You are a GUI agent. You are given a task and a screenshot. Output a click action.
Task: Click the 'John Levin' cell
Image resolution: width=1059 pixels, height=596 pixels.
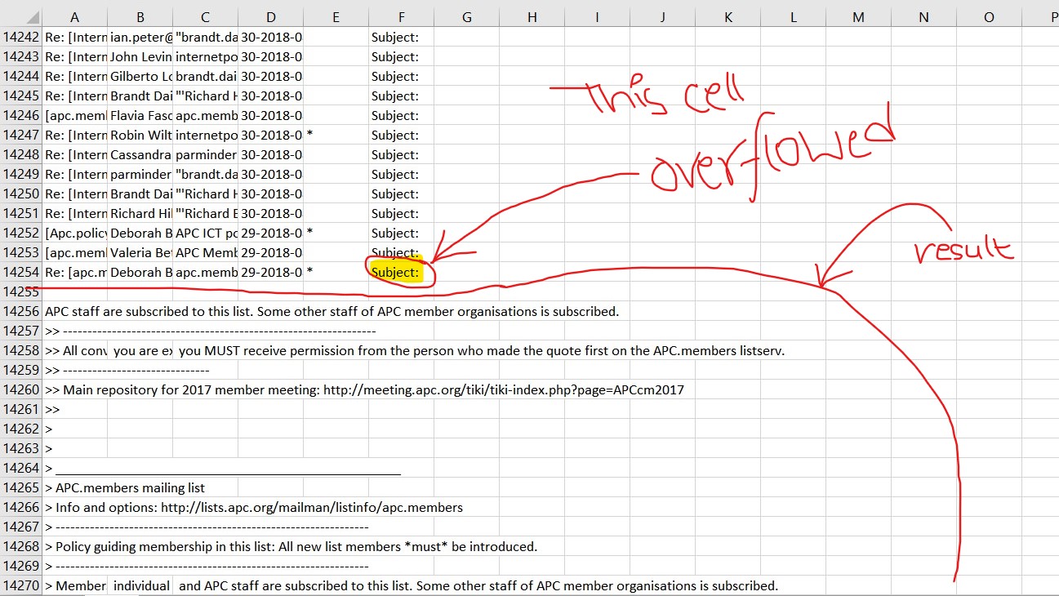[x=140, y=56]
